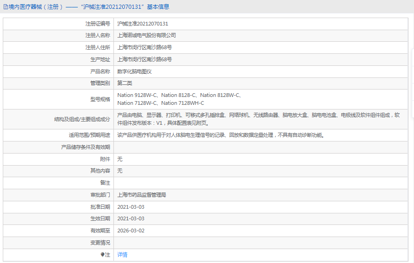The image size is (414, 263).
Task: Click the 生效日期 label
Action: point(100,219)
